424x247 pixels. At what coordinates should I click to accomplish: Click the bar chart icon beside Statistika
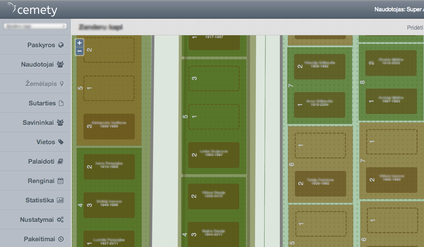(60, 200)
